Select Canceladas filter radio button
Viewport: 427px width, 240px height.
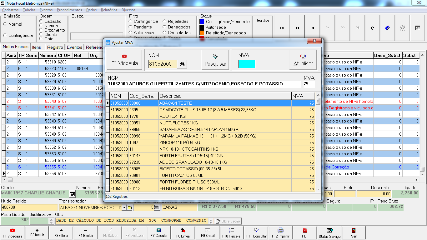pos(164,32)
